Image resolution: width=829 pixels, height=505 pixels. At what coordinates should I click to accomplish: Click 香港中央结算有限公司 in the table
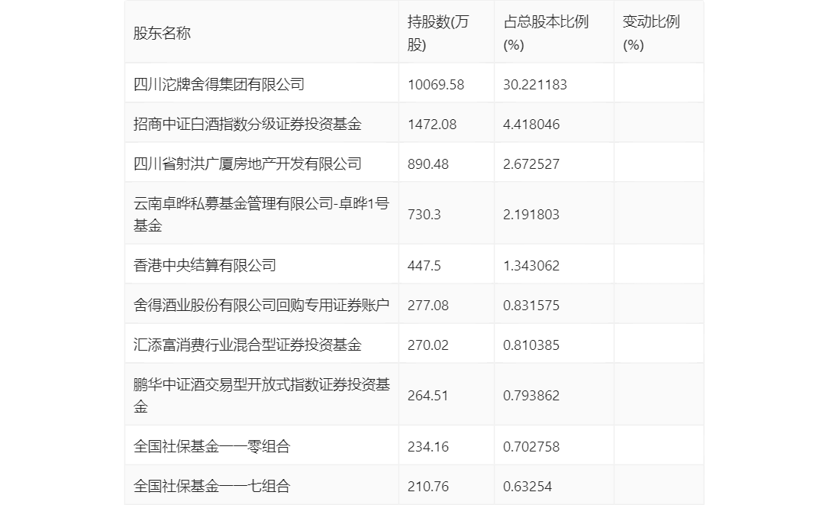[205, 265]
